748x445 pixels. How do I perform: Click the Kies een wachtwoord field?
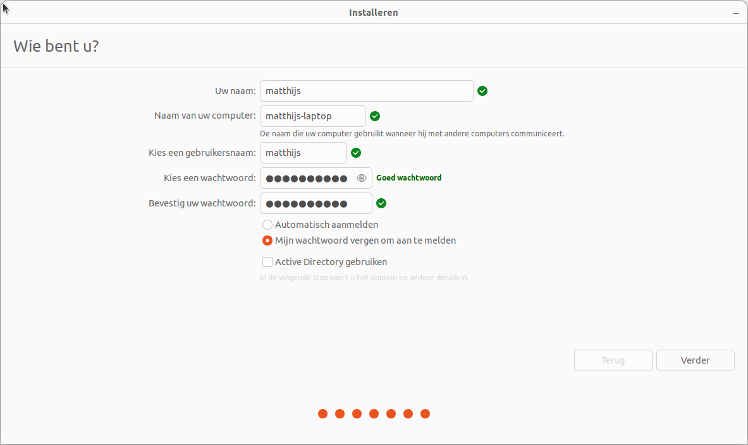[x=308, y=178]
